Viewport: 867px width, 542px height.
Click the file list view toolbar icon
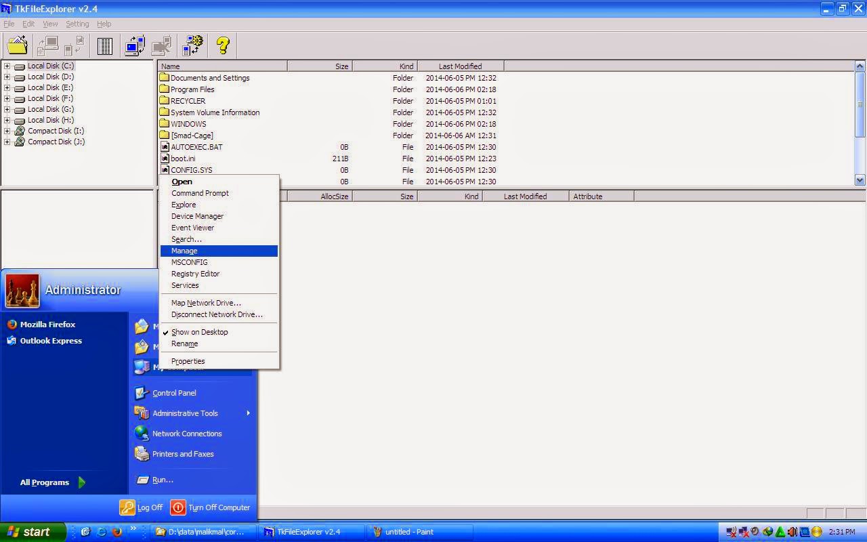(x=105, y=45)
